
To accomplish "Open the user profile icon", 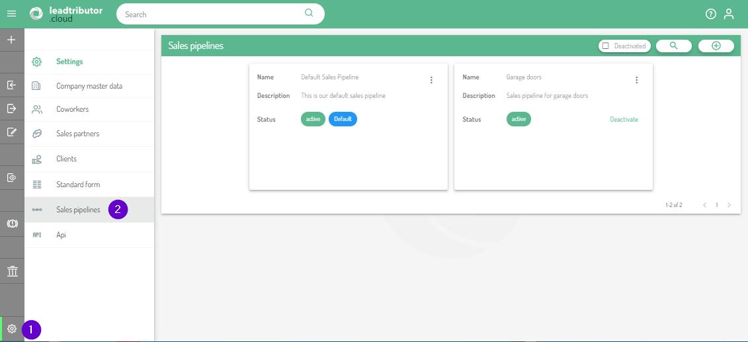I will click(x=729, y=14).
